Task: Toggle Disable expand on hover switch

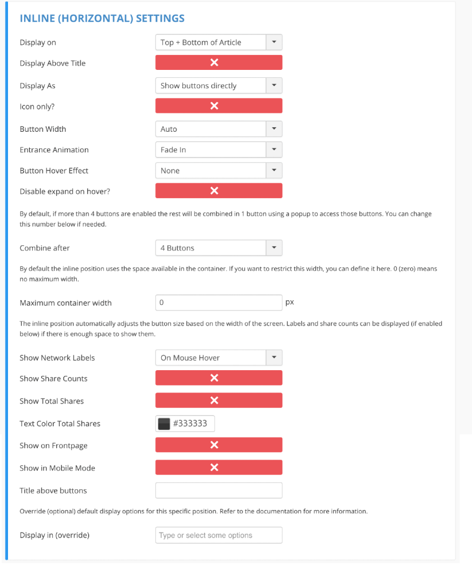Action: pos(219,190)
